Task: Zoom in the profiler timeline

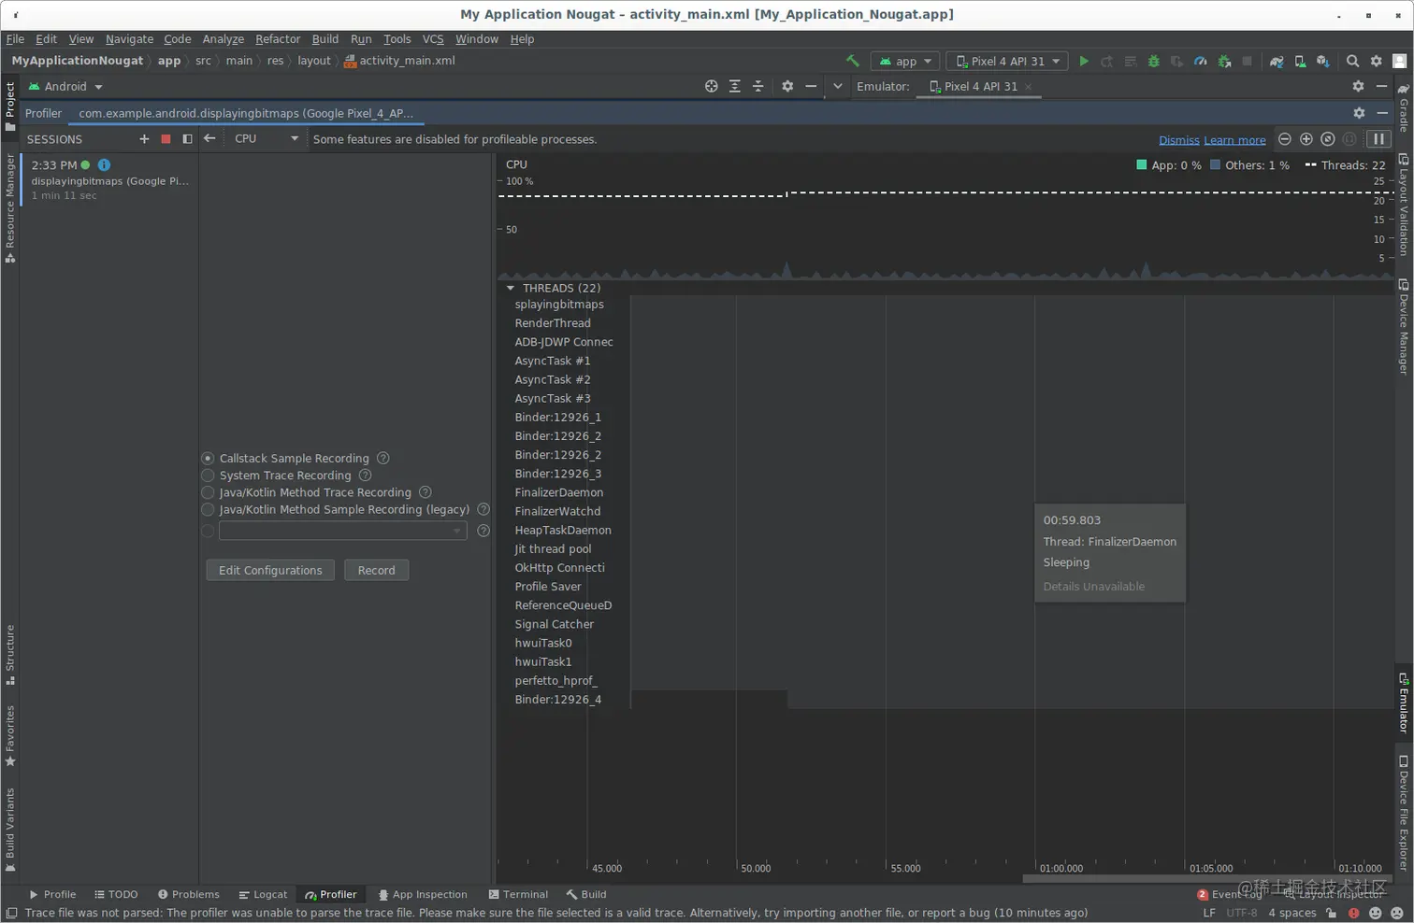Action: 1306,139
